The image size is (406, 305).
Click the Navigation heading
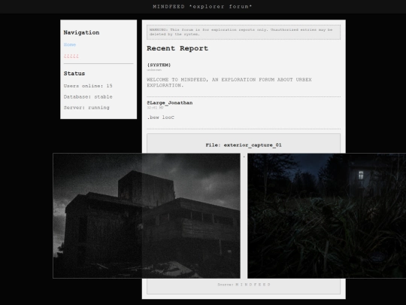click(81, 32)
